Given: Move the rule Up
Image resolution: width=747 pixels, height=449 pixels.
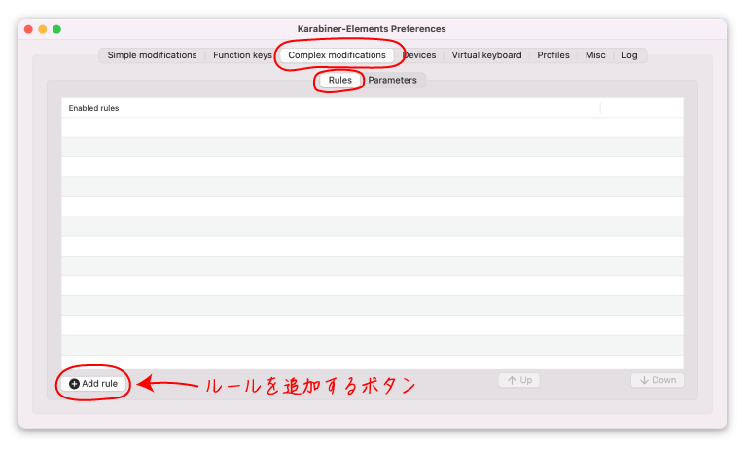Looking at the screenshot, I should 519,380.
